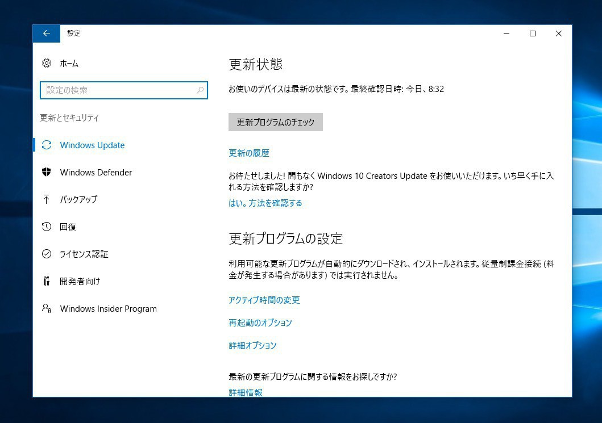
Task: Select the Windows Update sync arrows icon
Action: (47, 145)
